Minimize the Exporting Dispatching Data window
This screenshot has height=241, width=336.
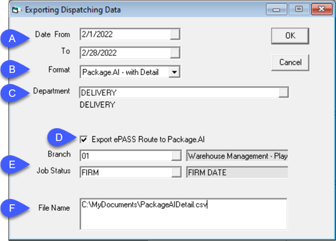tap(277, 9)
